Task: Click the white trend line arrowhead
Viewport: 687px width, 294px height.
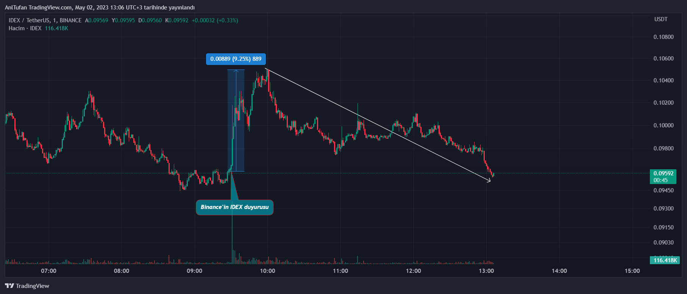Action: (489, 181)
